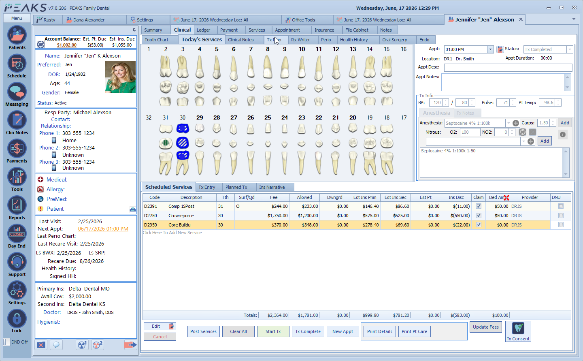Click the red Medical alert cross icon
The height and width of the screenshot is (361, 583).
[x=40, y=179]
